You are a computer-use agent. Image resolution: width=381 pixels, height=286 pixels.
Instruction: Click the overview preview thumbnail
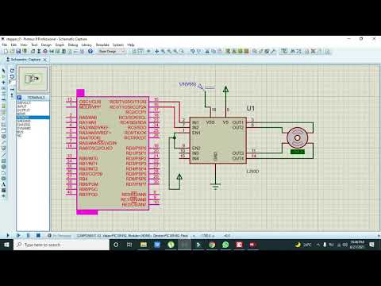click(33, 79)
